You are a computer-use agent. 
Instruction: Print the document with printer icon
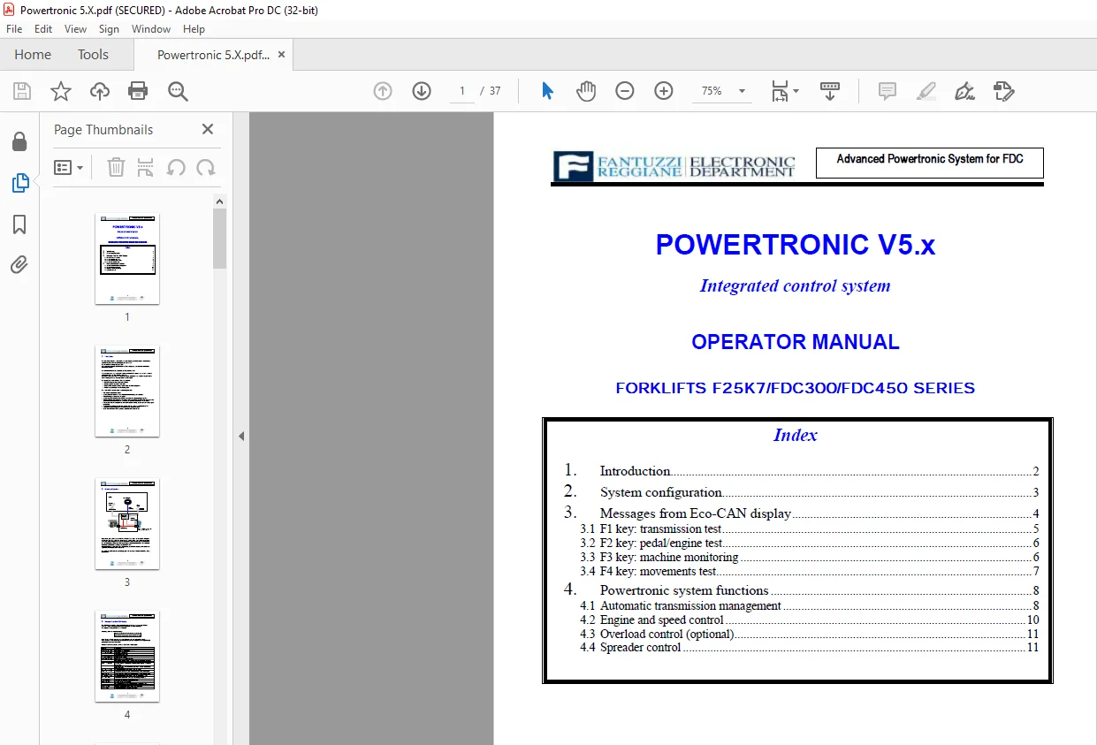point(138,91)
